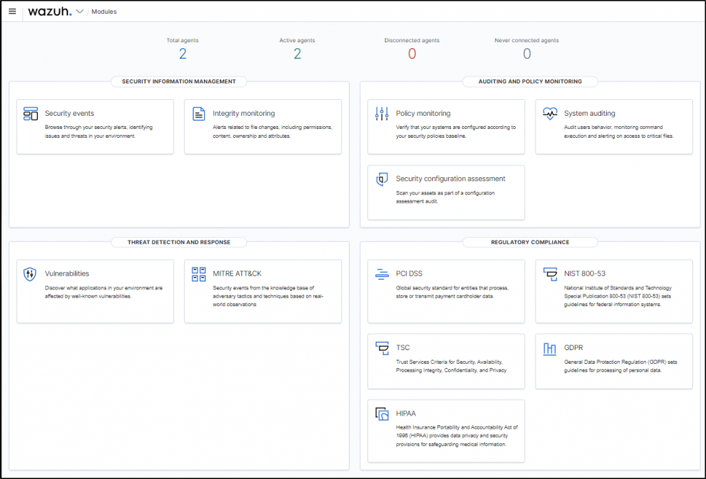The image size is (706, 479).
Task: Click the Total agents label
Action: click(x=182, y=40)
